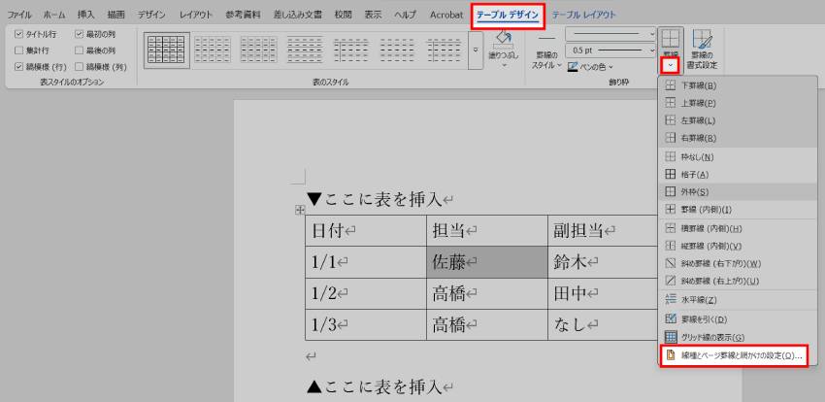Switch to the テーブル レイアウト tab
This screenshot has height=402, width=825.
tap(584, 15)
